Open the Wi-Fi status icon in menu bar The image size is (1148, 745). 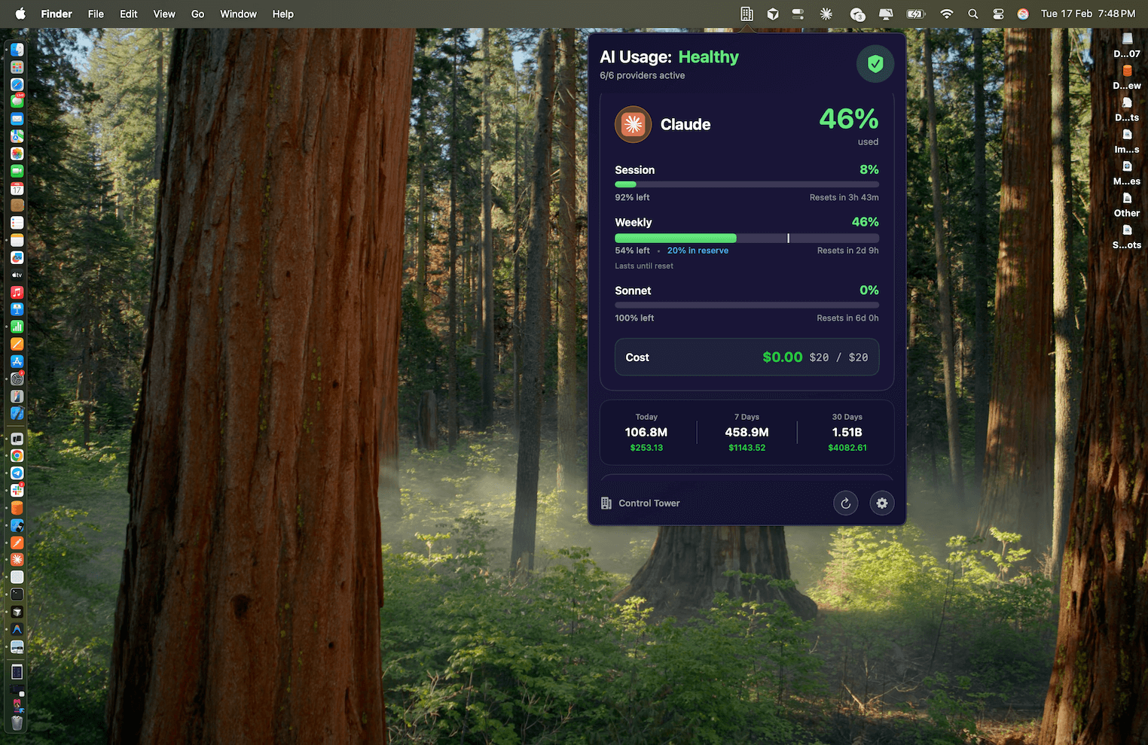click(945, 14)
